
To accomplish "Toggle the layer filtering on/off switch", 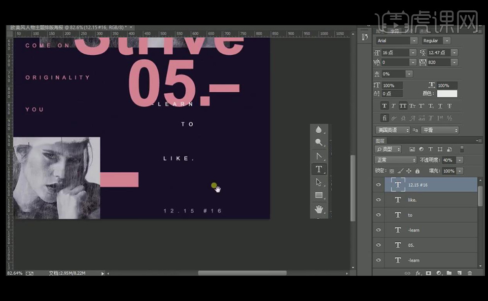I will point(462,149).
